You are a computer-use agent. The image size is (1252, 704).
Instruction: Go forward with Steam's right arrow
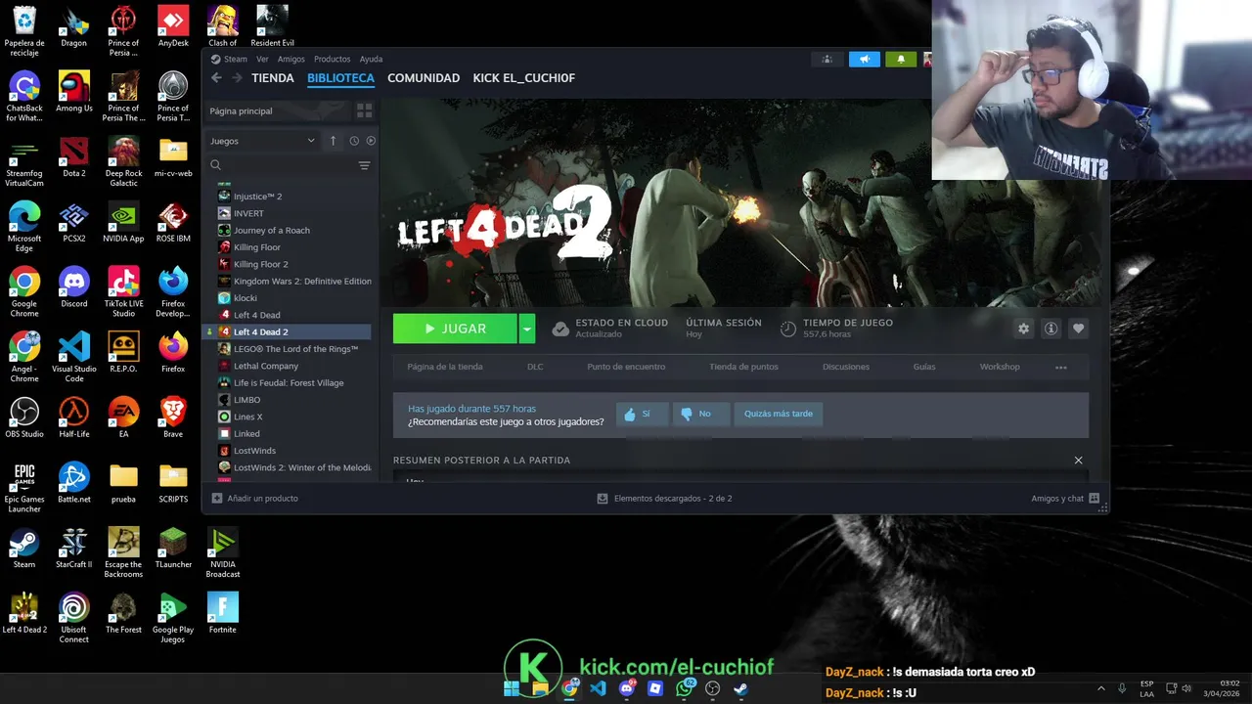(236, 78)
